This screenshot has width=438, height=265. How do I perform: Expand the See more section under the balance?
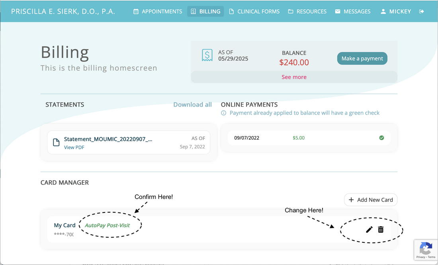point(294,77)
